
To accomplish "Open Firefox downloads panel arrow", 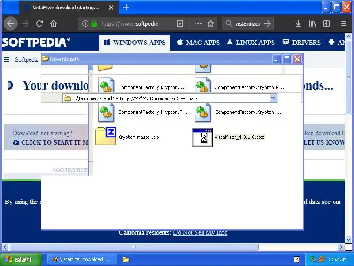I will coord(298,23).
